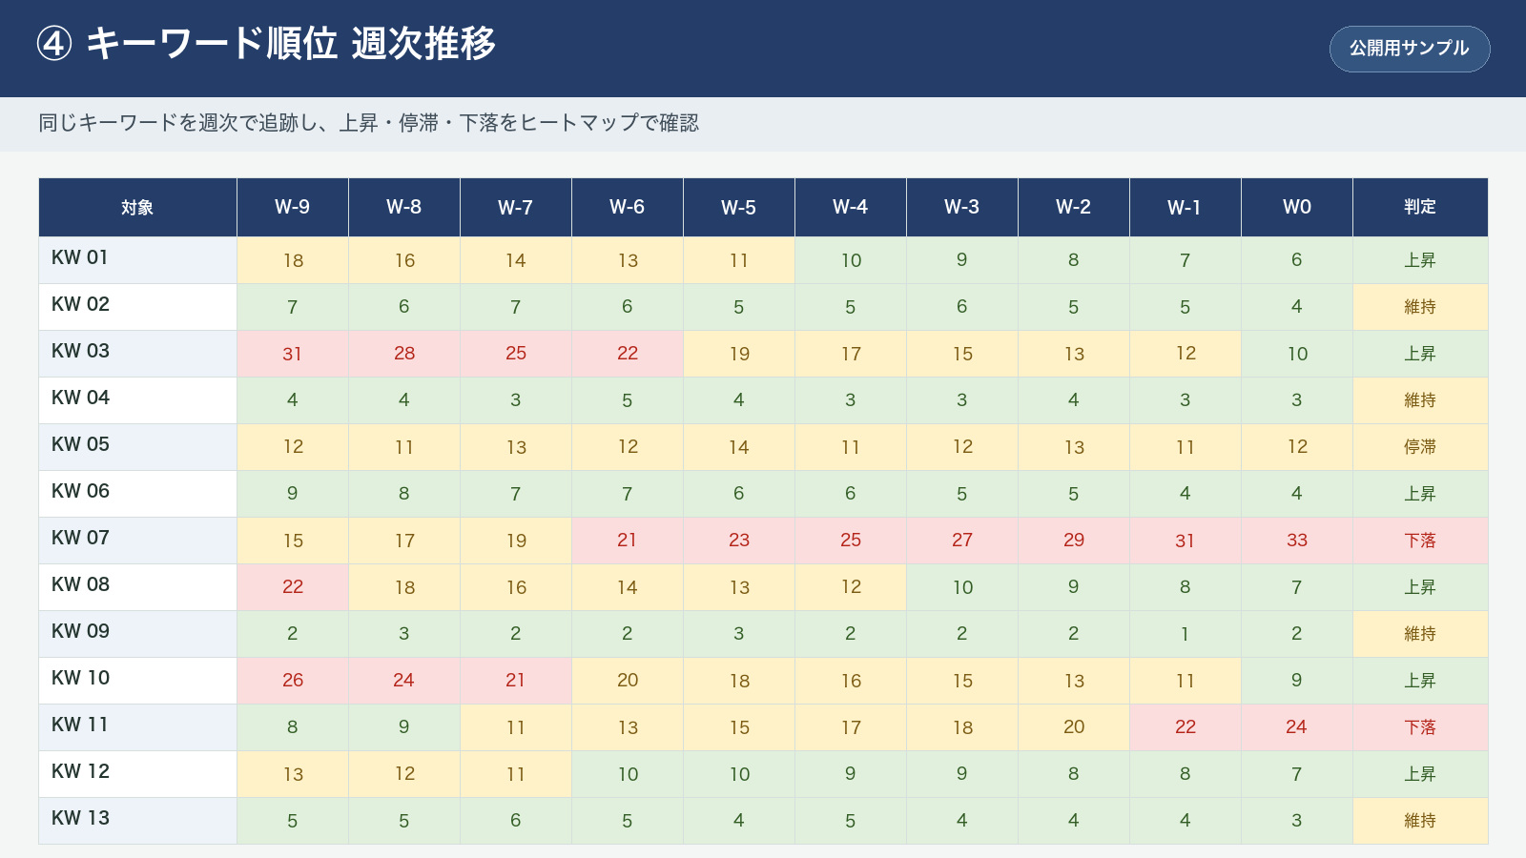Screen dimensions: 1526x858
Task: Select KW 12 W-6 cell value 10
Action: coord(628,774)
